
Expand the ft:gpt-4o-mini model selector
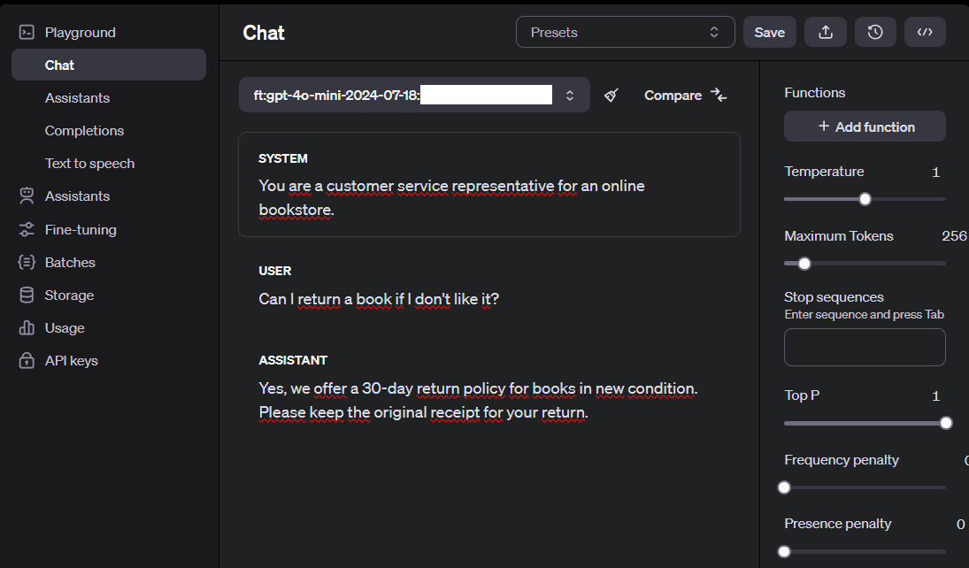[414, 96]
